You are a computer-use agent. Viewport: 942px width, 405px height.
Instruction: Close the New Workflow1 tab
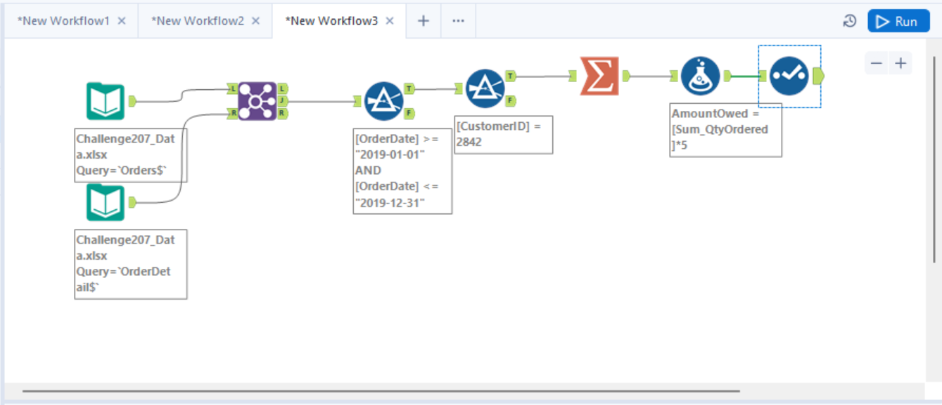pos(122,21)
